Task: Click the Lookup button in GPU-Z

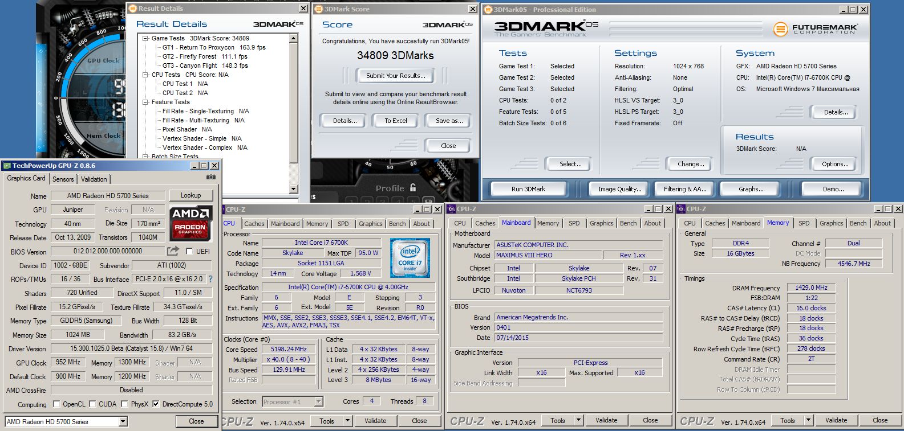Action: 190,195
